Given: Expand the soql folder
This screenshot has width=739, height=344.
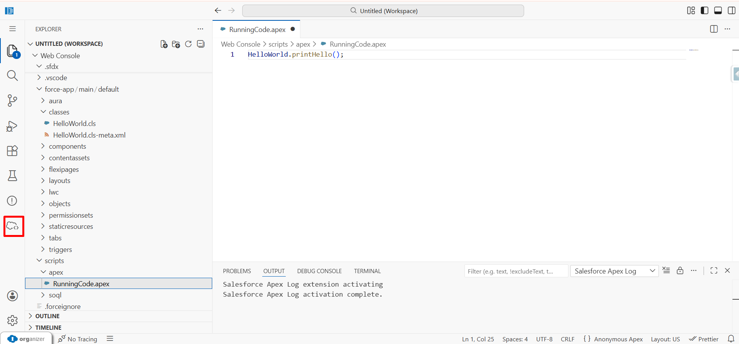Looking at the screenshot, I should pos(55,295).
